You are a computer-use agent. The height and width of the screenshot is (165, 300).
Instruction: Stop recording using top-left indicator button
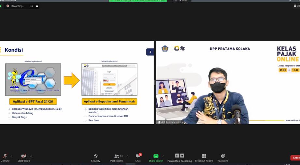point(37,6)
